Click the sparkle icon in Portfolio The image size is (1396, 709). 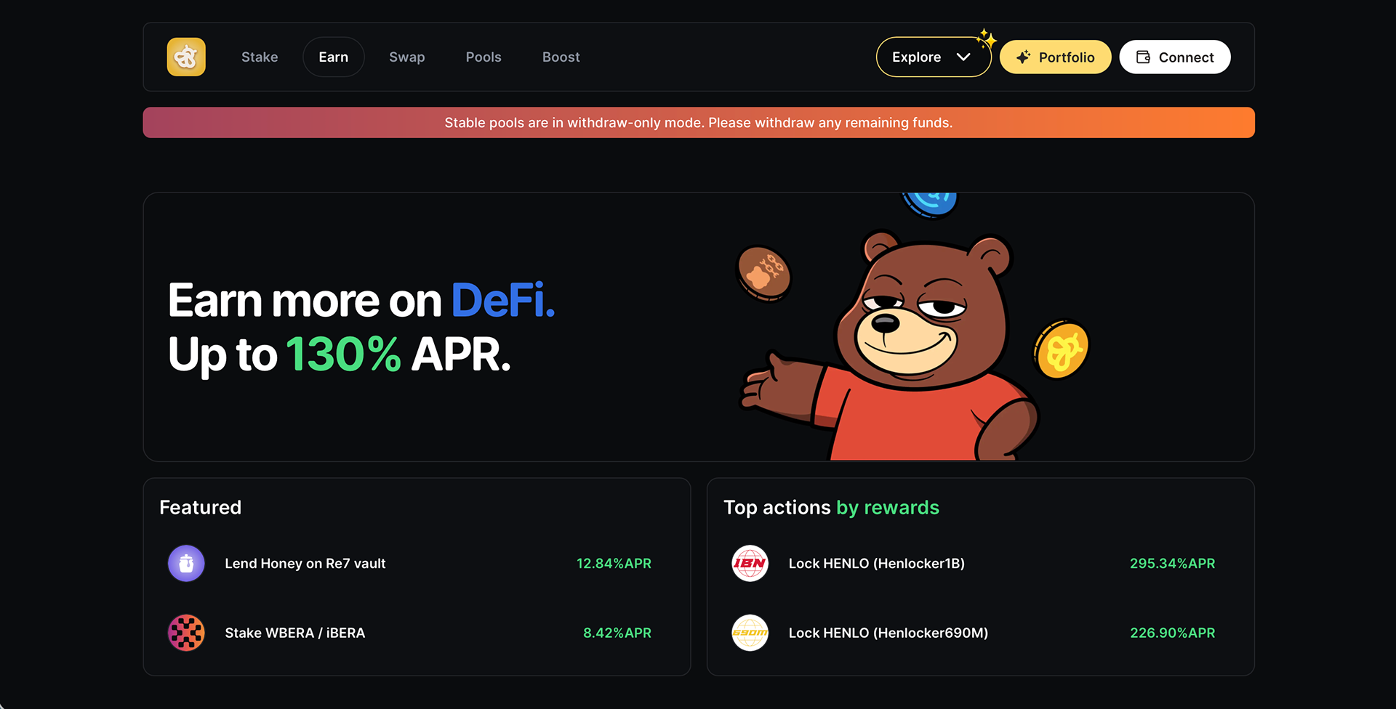point(1023,57)
